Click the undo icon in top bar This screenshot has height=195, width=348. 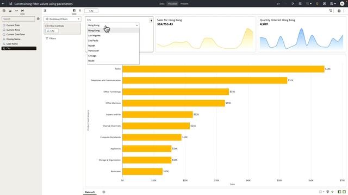pyautogui.click(x=278, y=4)
